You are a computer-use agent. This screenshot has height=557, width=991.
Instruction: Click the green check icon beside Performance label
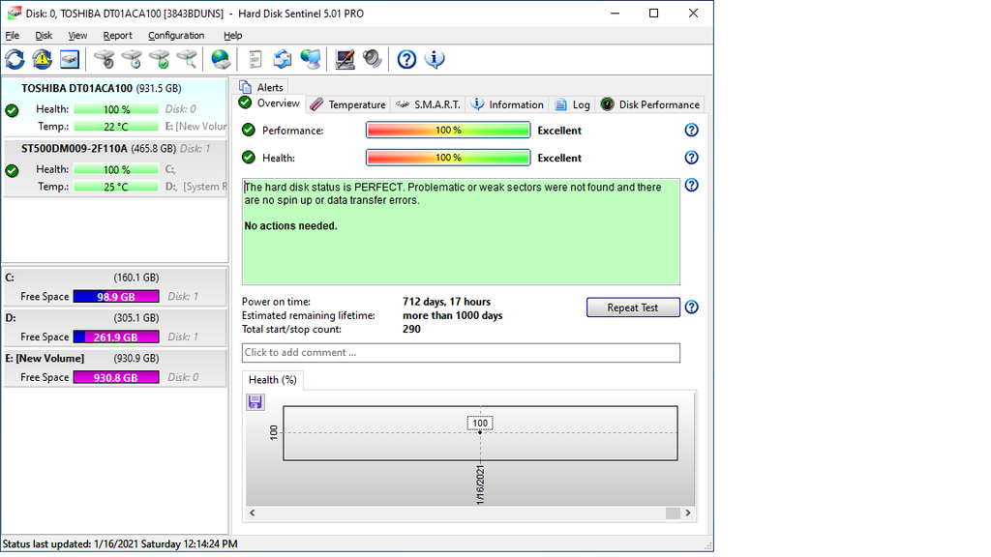tap(249, 131)
